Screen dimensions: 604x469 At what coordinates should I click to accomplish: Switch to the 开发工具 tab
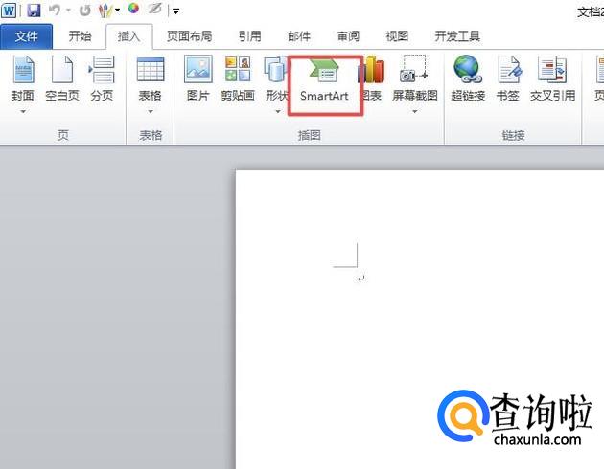457,36
